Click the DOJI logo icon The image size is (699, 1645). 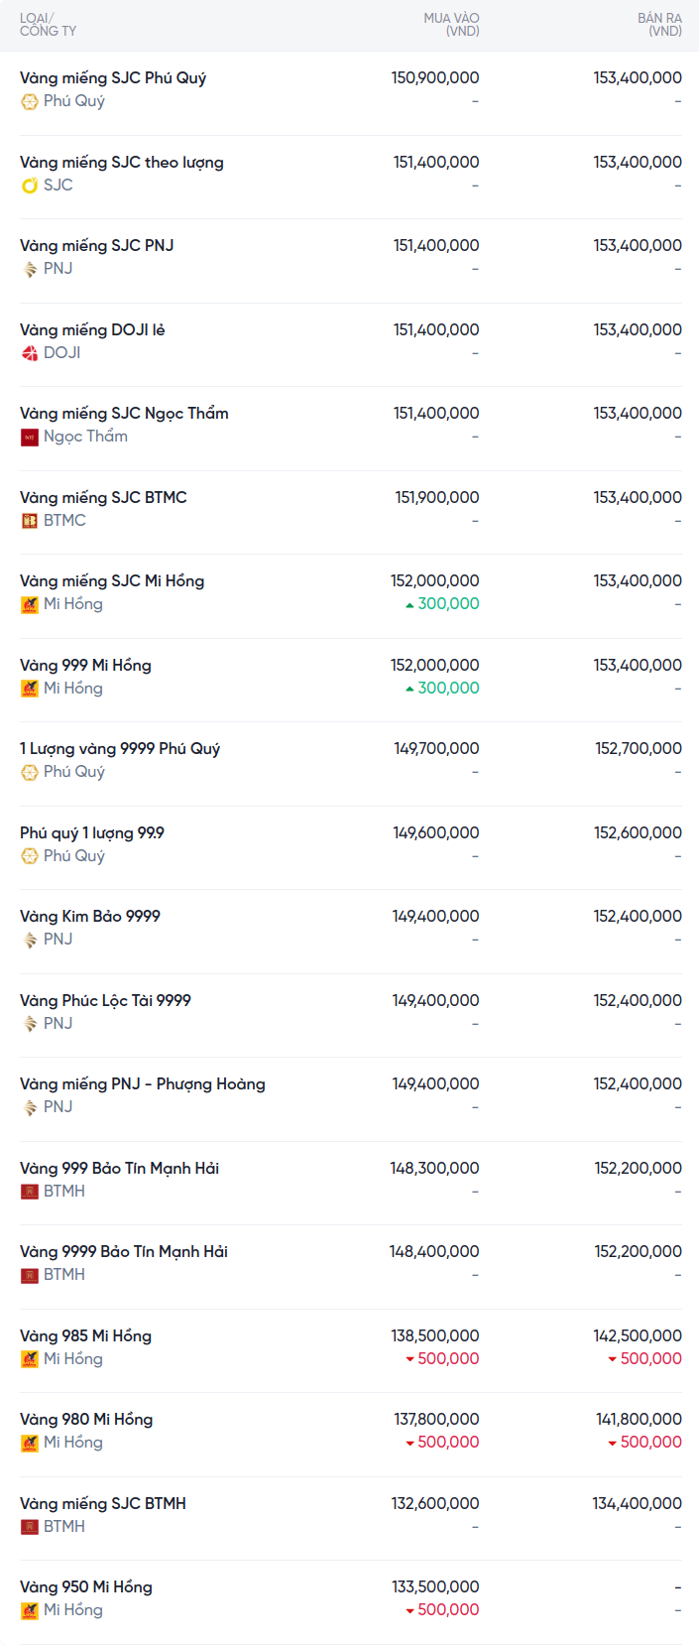pyautogui.click(x=30, y=353)
